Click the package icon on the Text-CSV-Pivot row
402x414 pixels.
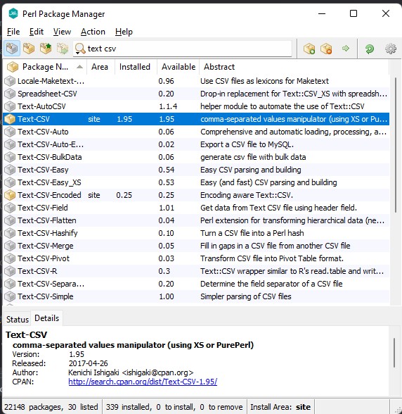10,258
